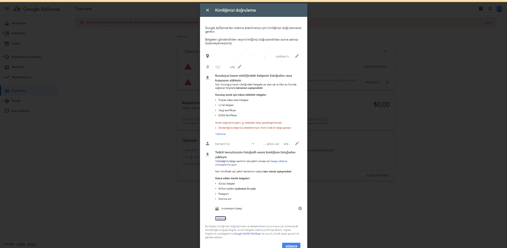Open the notifications bell
507x248 pixels.
point(490,9)
